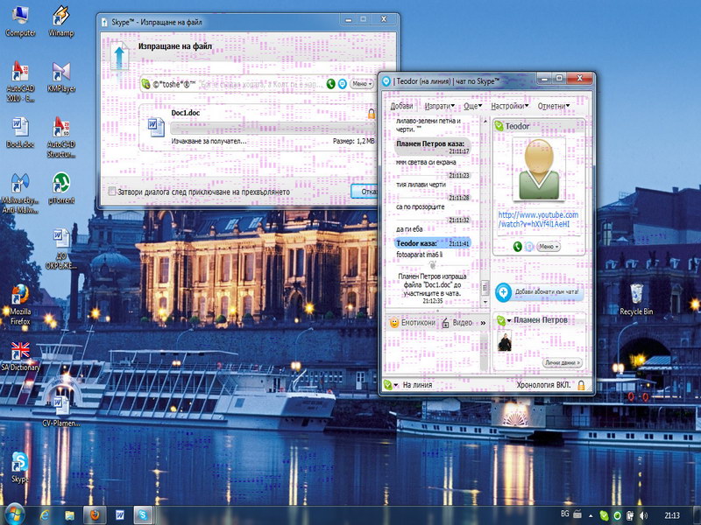This screenshot has height=525, width=701.
Task: Expand the Меню dropdown under Teodor's profile
Action: [550, 247]
